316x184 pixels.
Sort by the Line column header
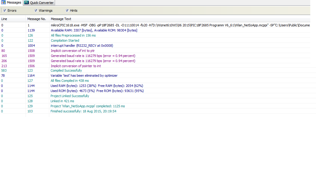coord(13,19)
